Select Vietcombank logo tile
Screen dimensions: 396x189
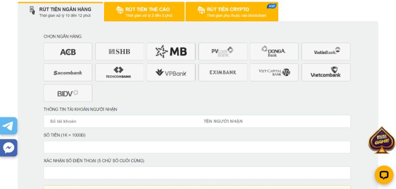(326, 72)
